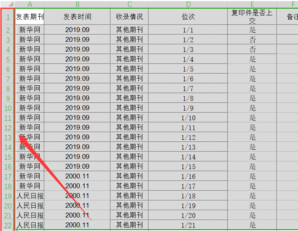Click the 收录情况 header cell

point(129,17)
